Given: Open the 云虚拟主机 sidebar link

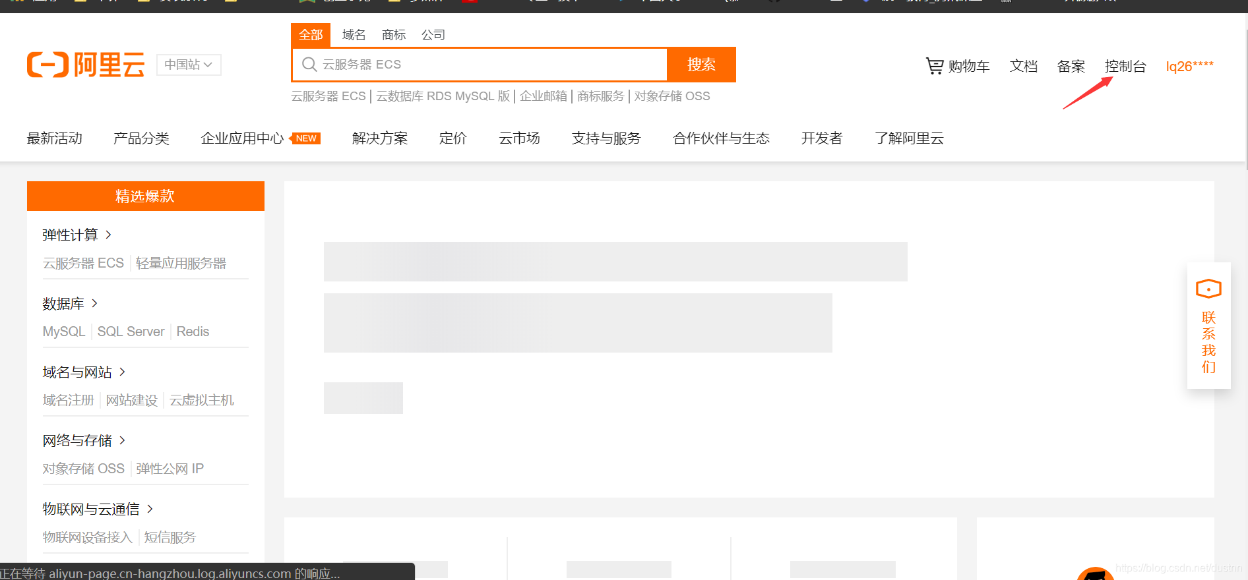Looking at the screenshot, I should (x=202, y=400).
